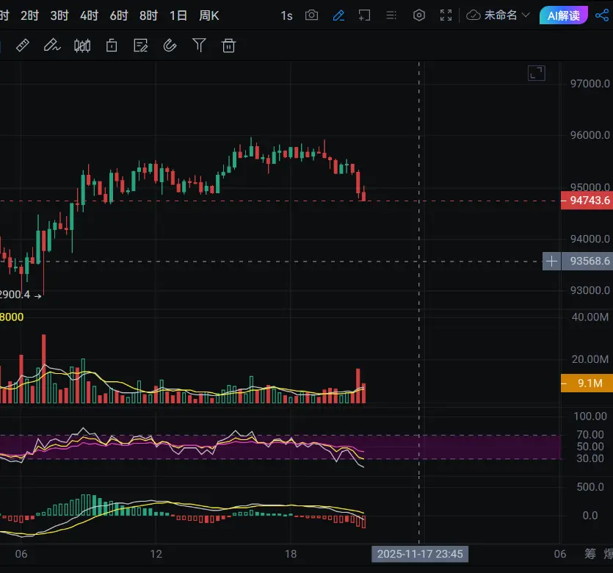The width and height of the screenshot is (613, 573).
Task: Choose the 8时 timeframe
Action: pyautogui.click(x=148, y=15)
